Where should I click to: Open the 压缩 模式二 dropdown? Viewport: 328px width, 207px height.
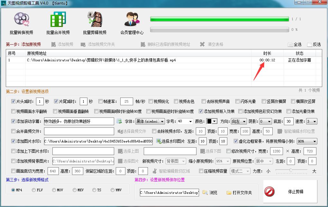pos(240,171)
